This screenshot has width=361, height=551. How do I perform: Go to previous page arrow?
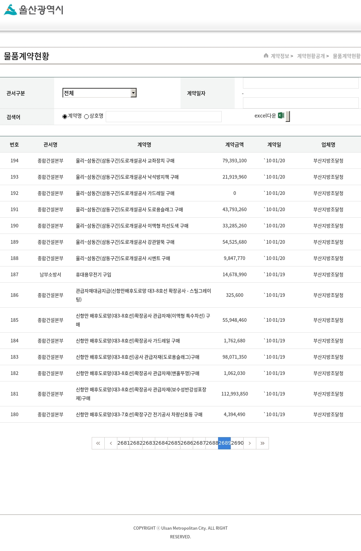pyautogui.click(x=111, y=443)
